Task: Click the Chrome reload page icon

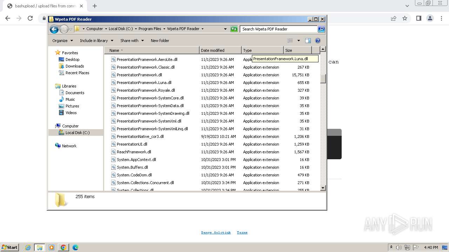Action: click(30, 18)
